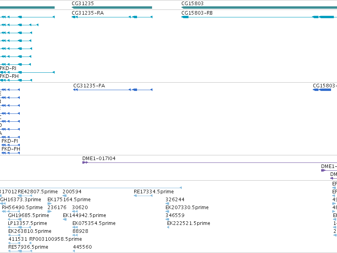Click the GH19685.5prime EST label
337x253 pixels.
point(29,215)
